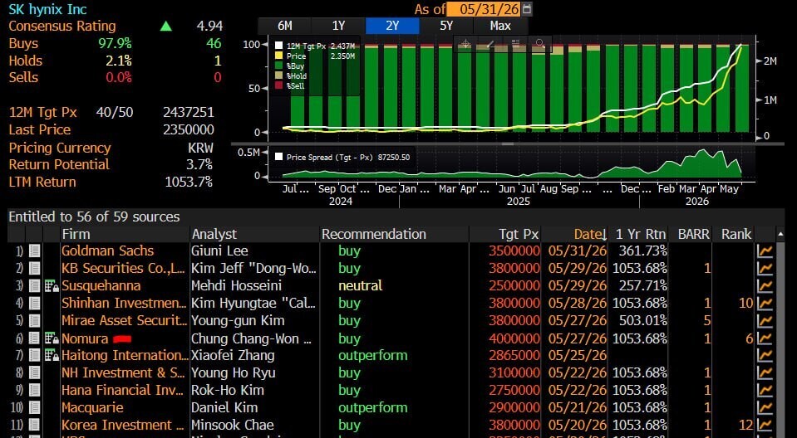Switch the chart to the 6M range
797x438 pixels.
(x=284, y=26)
